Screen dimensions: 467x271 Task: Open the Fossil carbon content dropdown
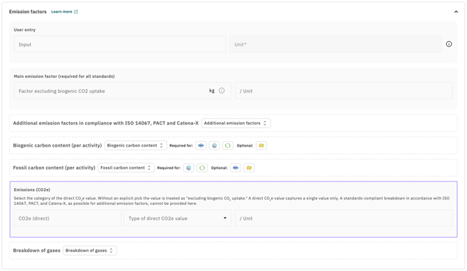126,167
